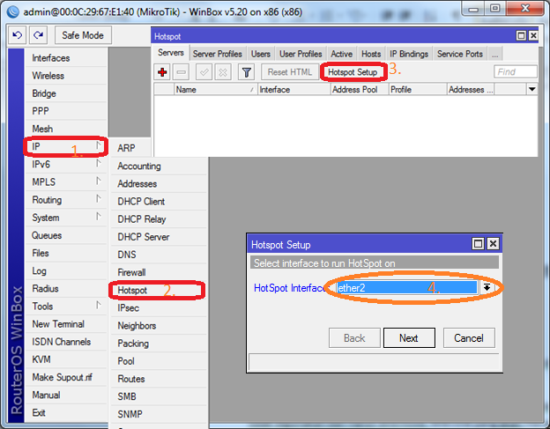The height and width of the screenshot is (429, 550).
Task: Switch to the Active tab
Action: (x=342, y=54)
